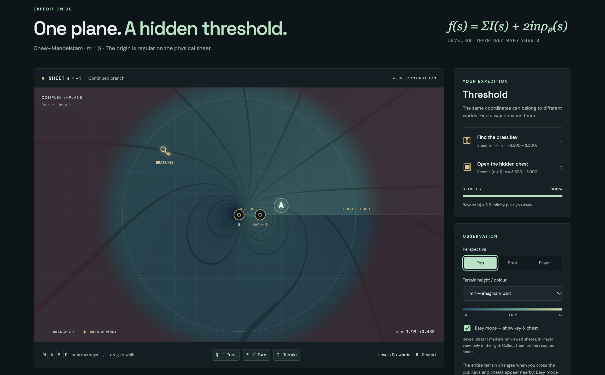This screenshot has height=375, width=605.
Task: Click the branch point at 4m² = 1
Action: click(x=260, y=215)
